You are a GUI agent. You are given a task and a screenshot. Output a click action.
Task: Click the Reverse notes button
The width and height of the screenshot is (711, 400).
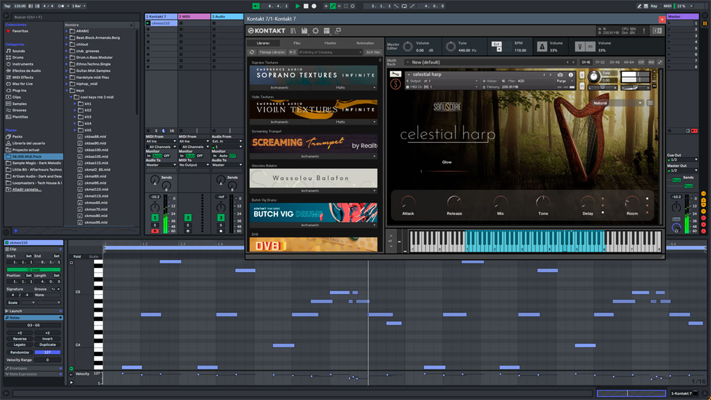click(x=20, y=339)
